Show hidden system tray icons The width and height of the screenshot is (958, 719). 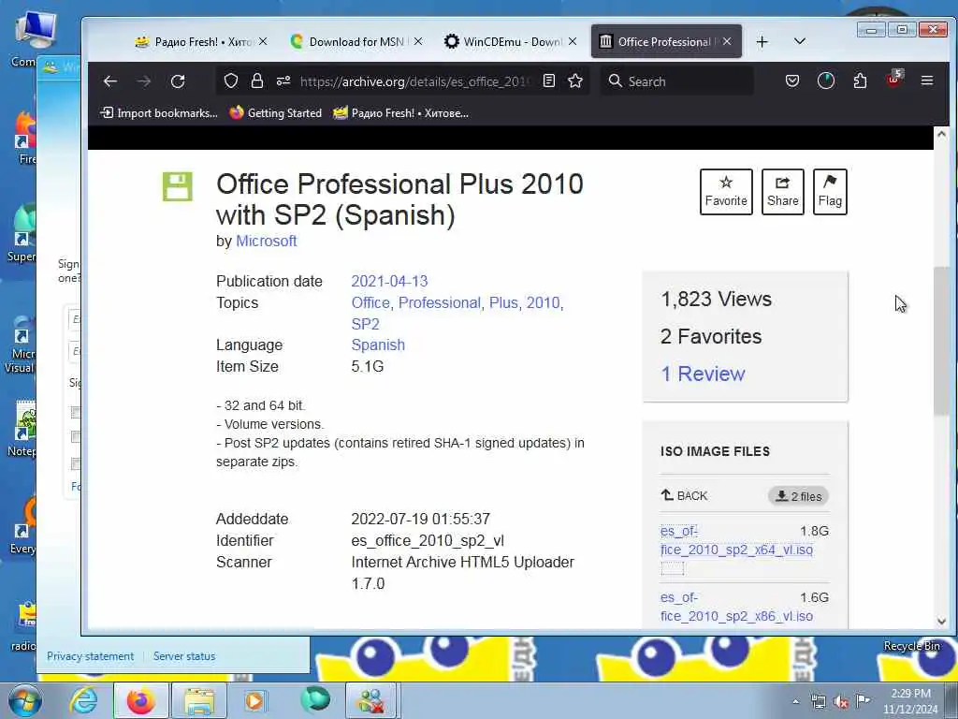[795, 701]
